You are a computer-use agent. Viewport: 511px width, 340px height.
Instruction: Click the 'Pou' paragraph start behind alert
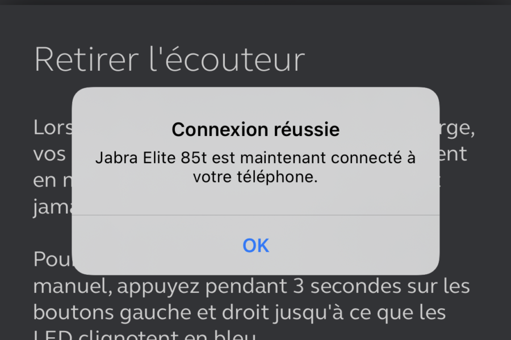(x=53, y=260)
